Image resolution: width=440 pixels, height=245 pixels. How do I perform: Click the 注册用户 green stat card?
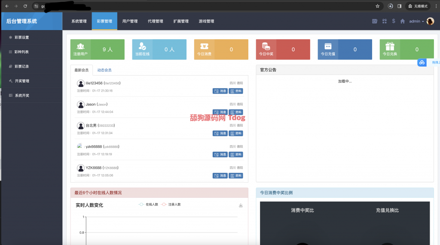(97, 49)
